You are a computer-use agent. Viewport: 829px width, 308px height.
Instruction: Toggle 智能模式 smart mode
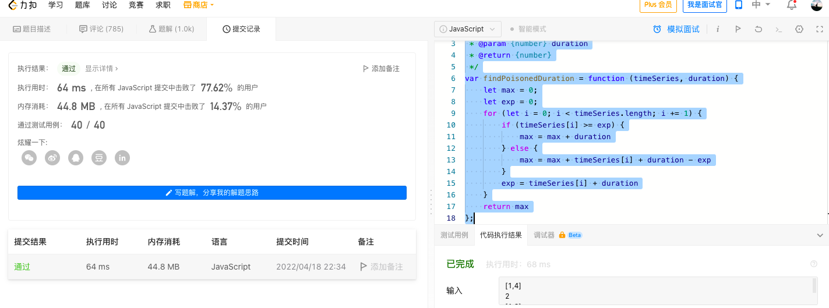pos(528,29)
